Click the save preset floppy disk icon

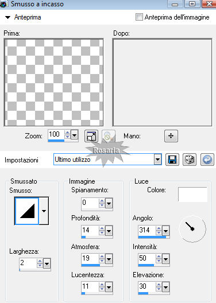(172, 160)
